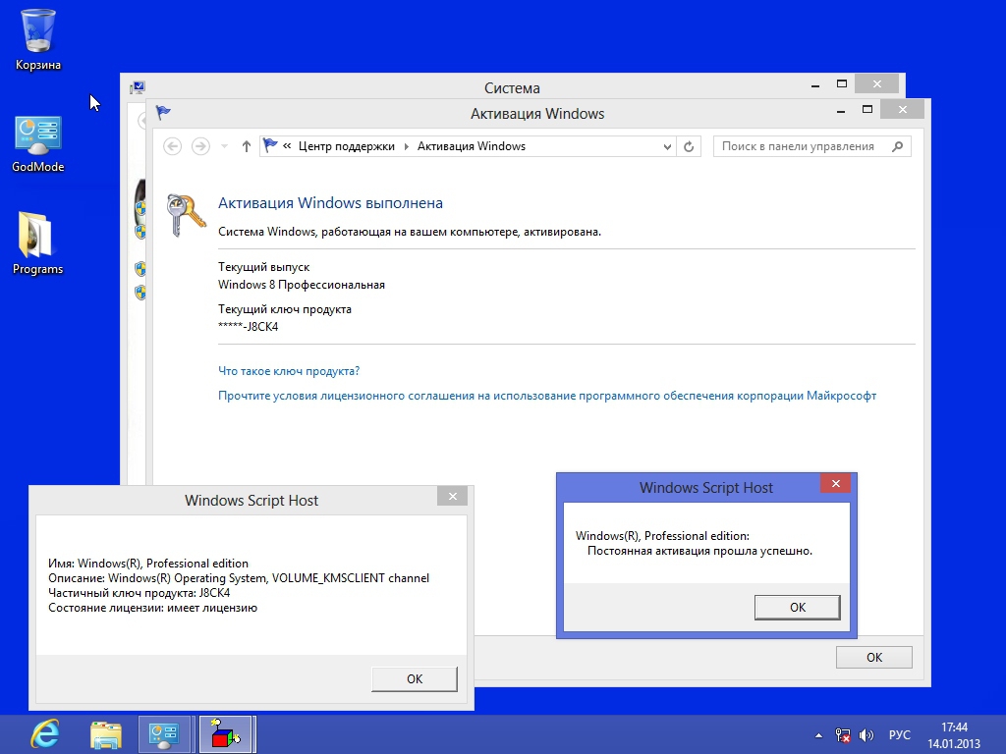Close the blue Windows Script Host dialog
The image size is (1006, 754).
tap(835, 483)
